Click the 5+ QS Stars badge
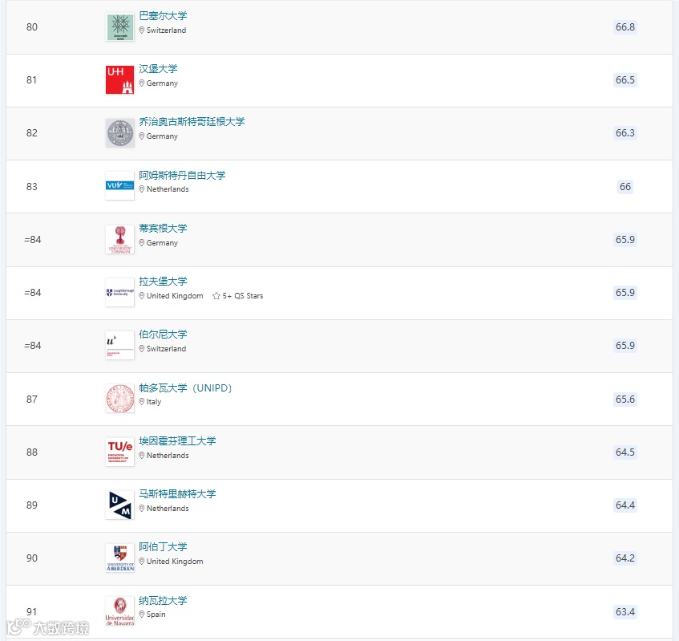 pyautogui.click(x=238, y=296)
